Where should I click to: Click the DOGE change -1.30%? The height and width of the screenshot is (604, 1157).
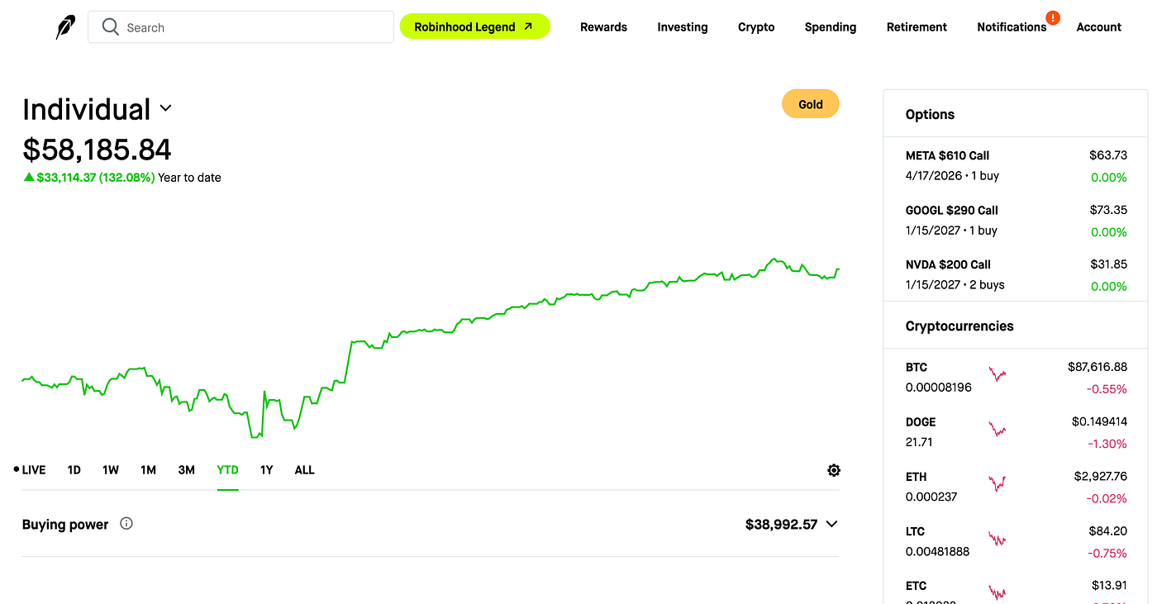click(1107, 444)
